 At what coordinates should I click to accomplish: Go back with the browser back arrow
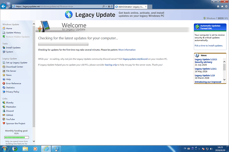(3, 6)
